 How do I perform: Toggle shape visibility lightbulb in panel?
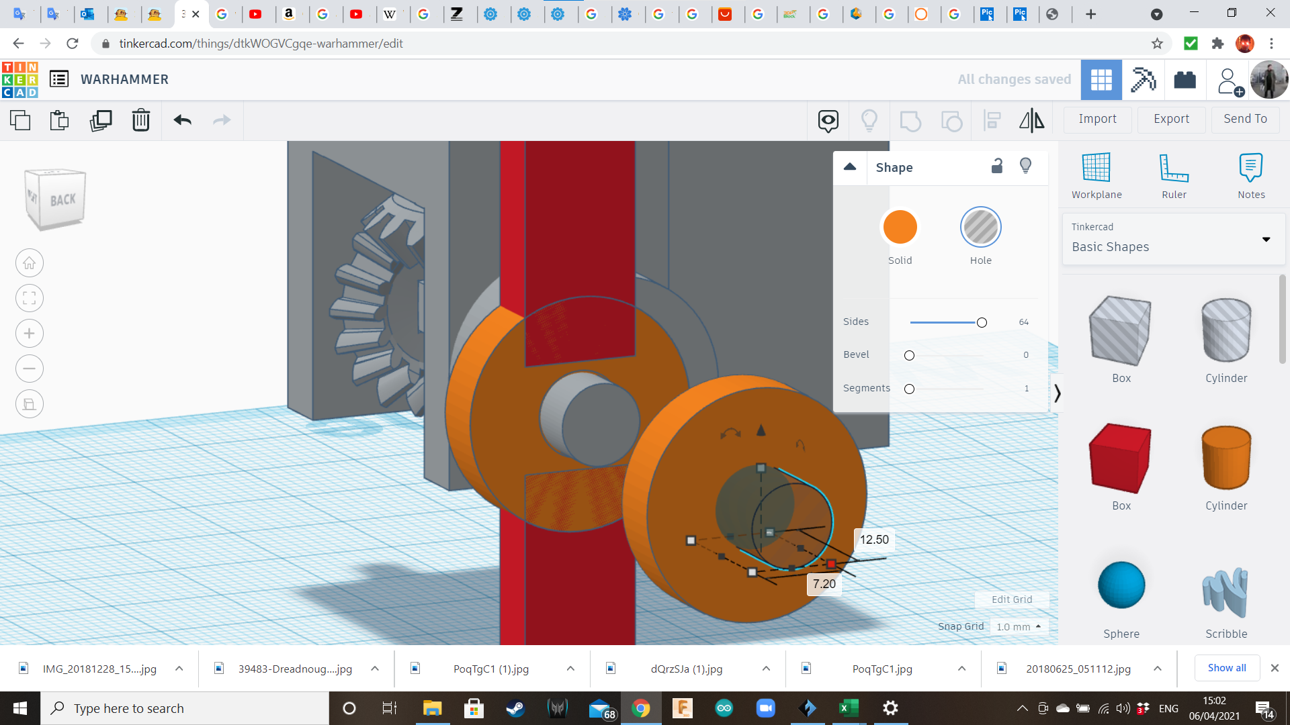coord(1025,166)
